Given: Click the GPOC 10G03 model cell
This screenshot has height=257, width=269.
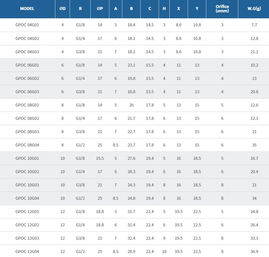Looking at the screenshot, I should click(x=27, y=185).
